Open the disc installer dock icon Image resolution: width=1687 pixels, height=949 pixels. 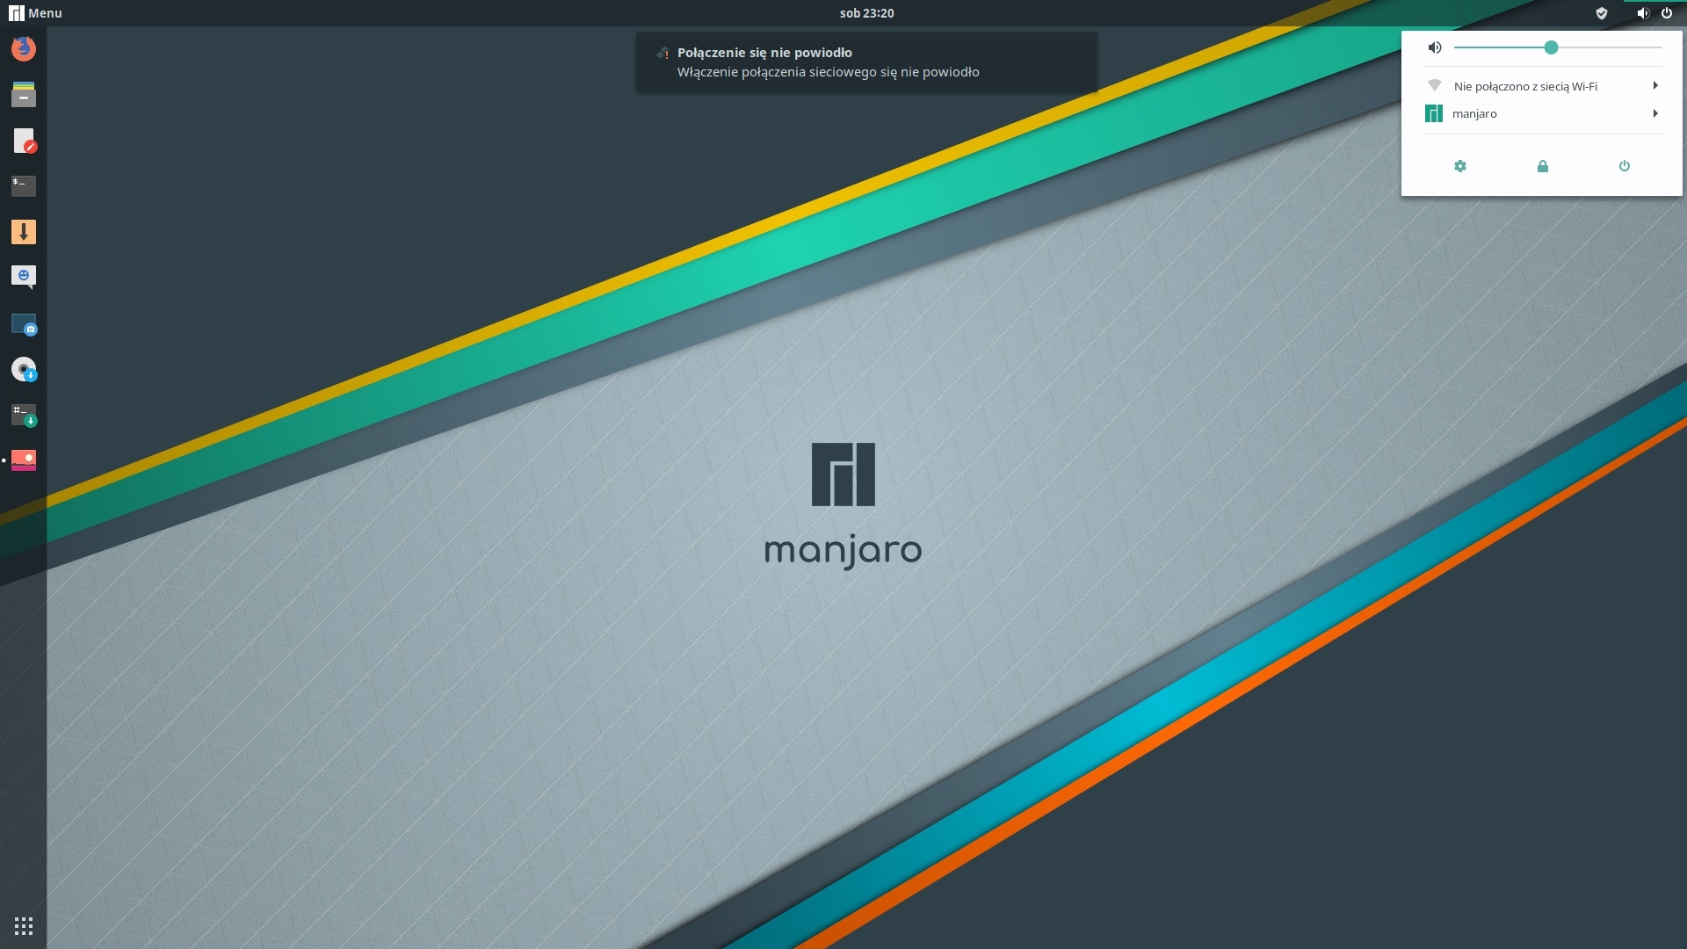[24, 369]
